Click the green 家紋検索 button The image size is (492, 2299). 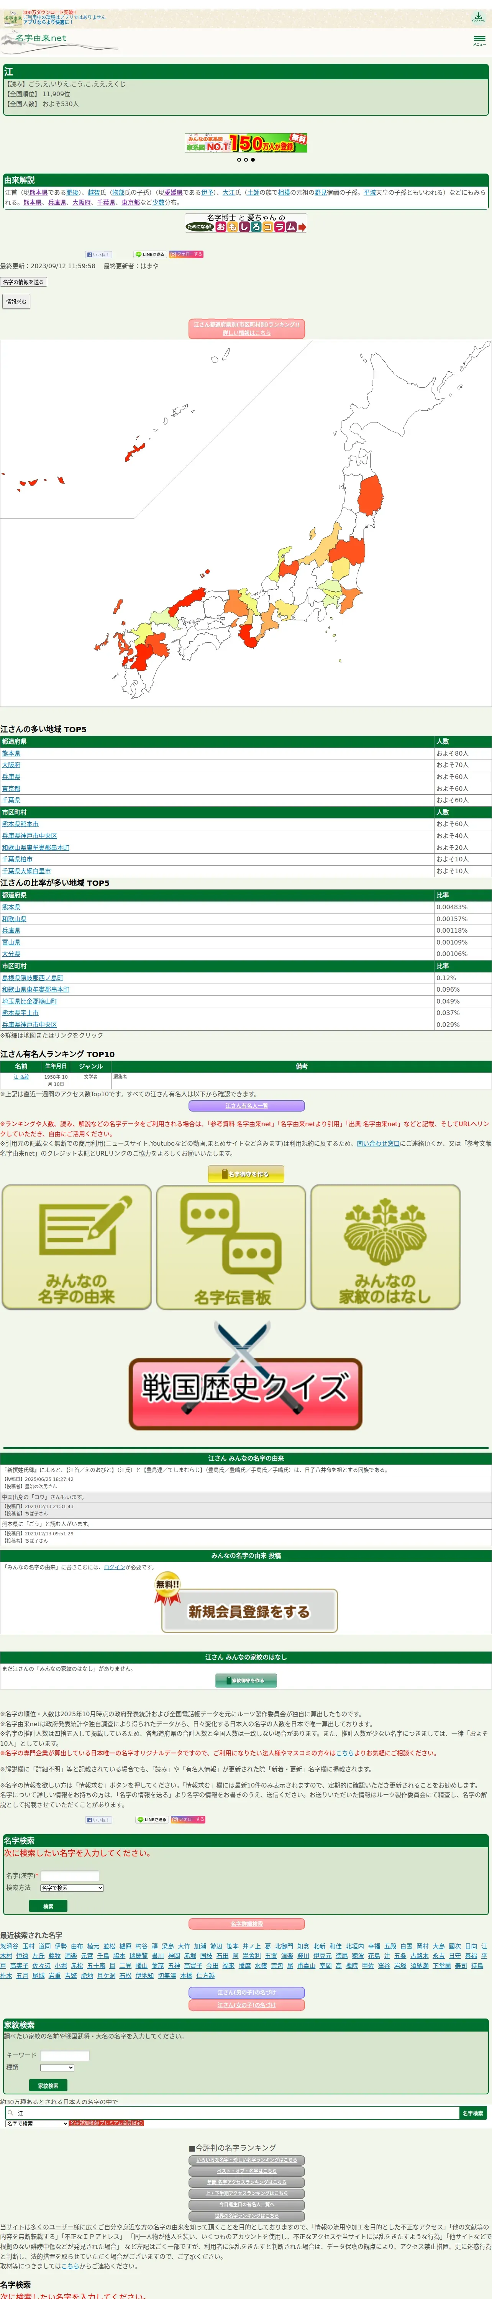click(x=48, y=2086)
